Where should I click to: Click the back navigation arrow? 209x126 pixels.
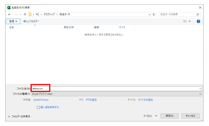10,15
